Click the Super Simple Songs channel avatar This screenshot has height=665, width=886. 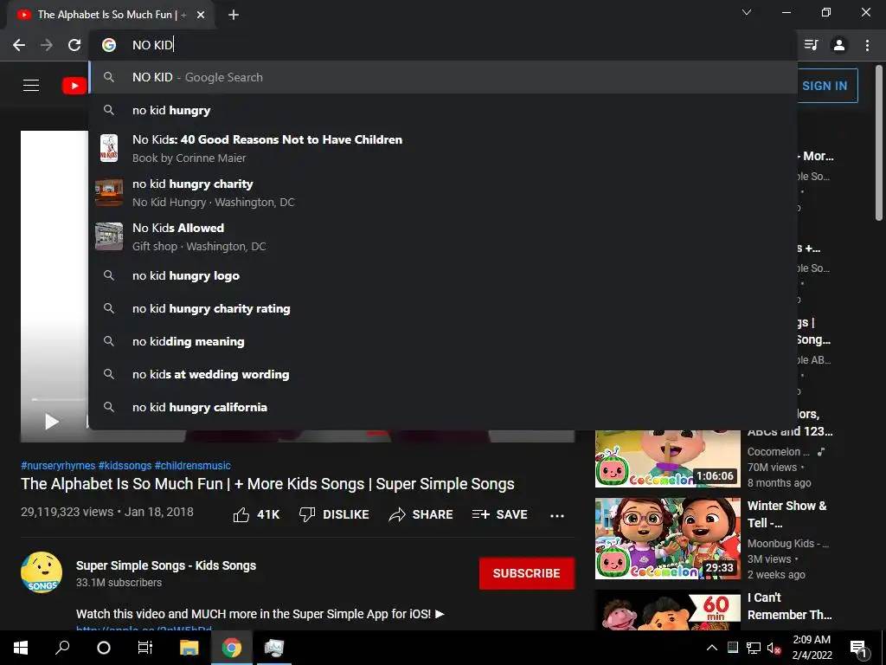[42, 572]
